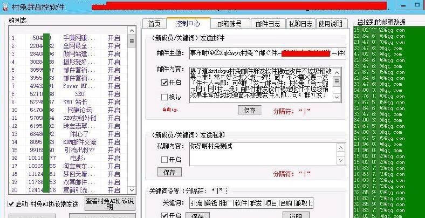
Task: View the 私聊日志 tab
Action: pos(301,24)
